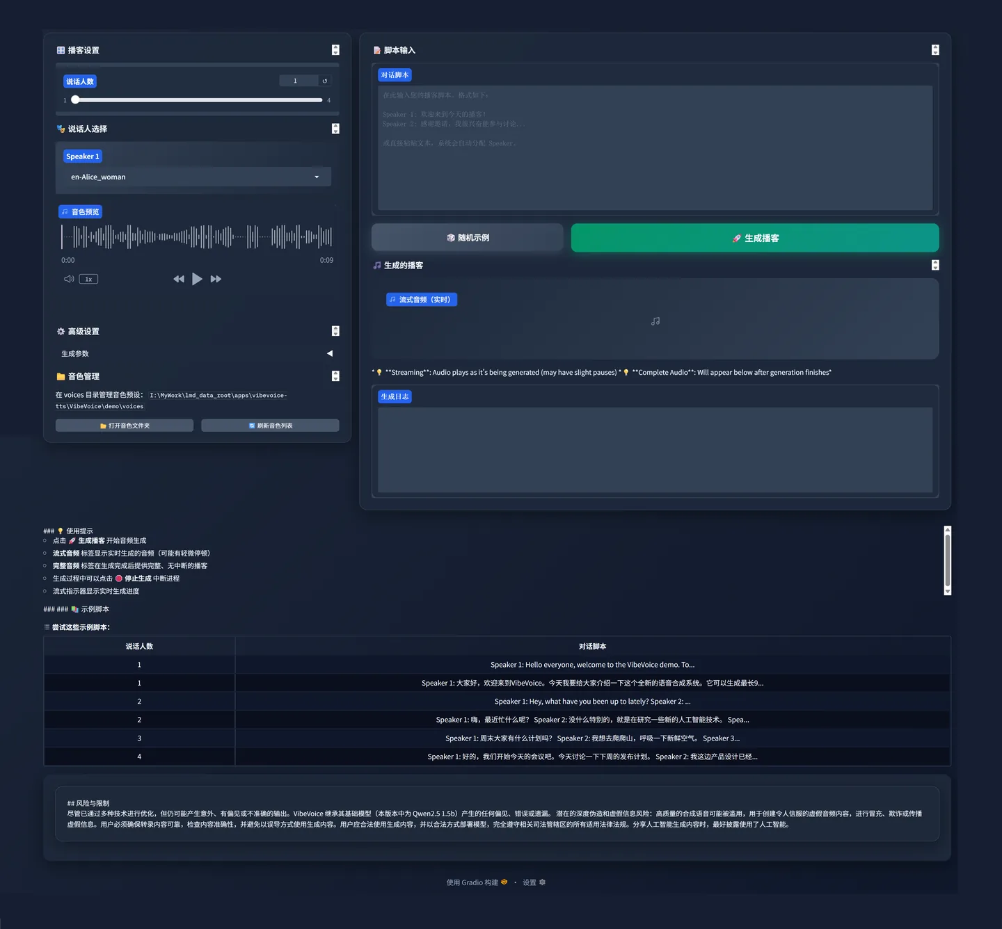Reset the 说话人数 value icon
Screen dimensions: 1002x929
(324, 81)
